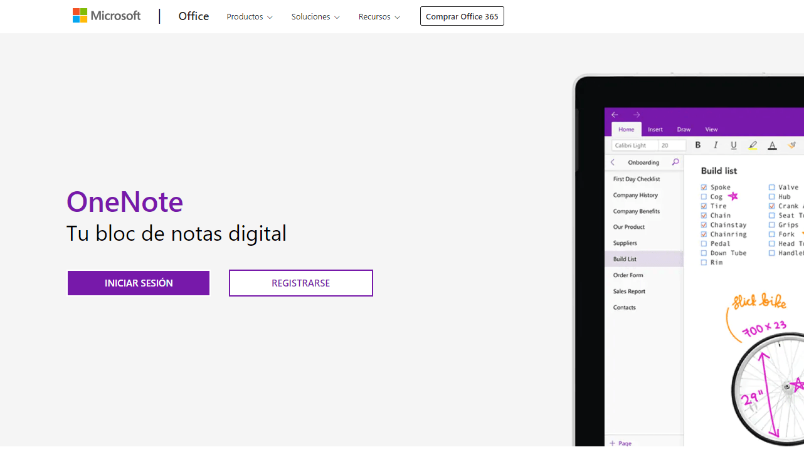Open the Soluciones dropdown
Viewport: 804px width, 452px height.
[315, 17]
